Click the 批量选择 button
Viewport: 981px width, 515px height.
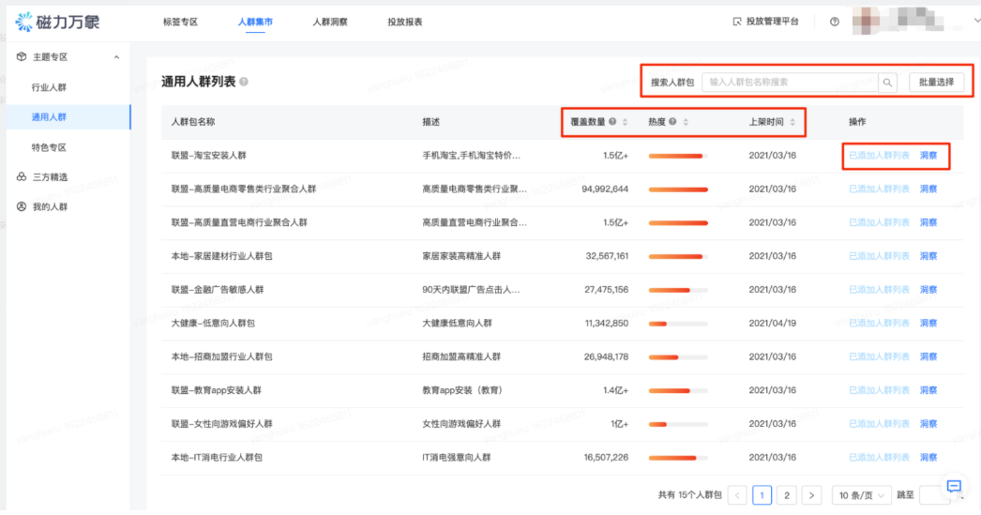pyautogui.click(x=936, y=83)
